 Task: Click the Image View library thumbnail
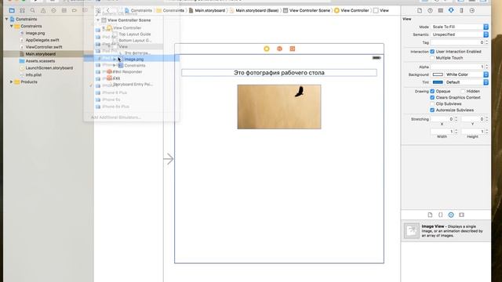pos(411,231)
